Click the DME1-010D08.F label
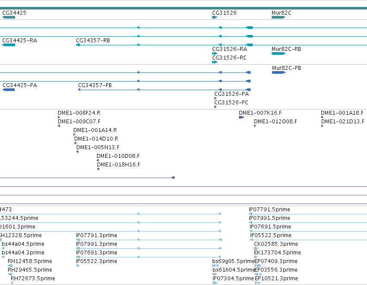 click(x=118, y=156)
